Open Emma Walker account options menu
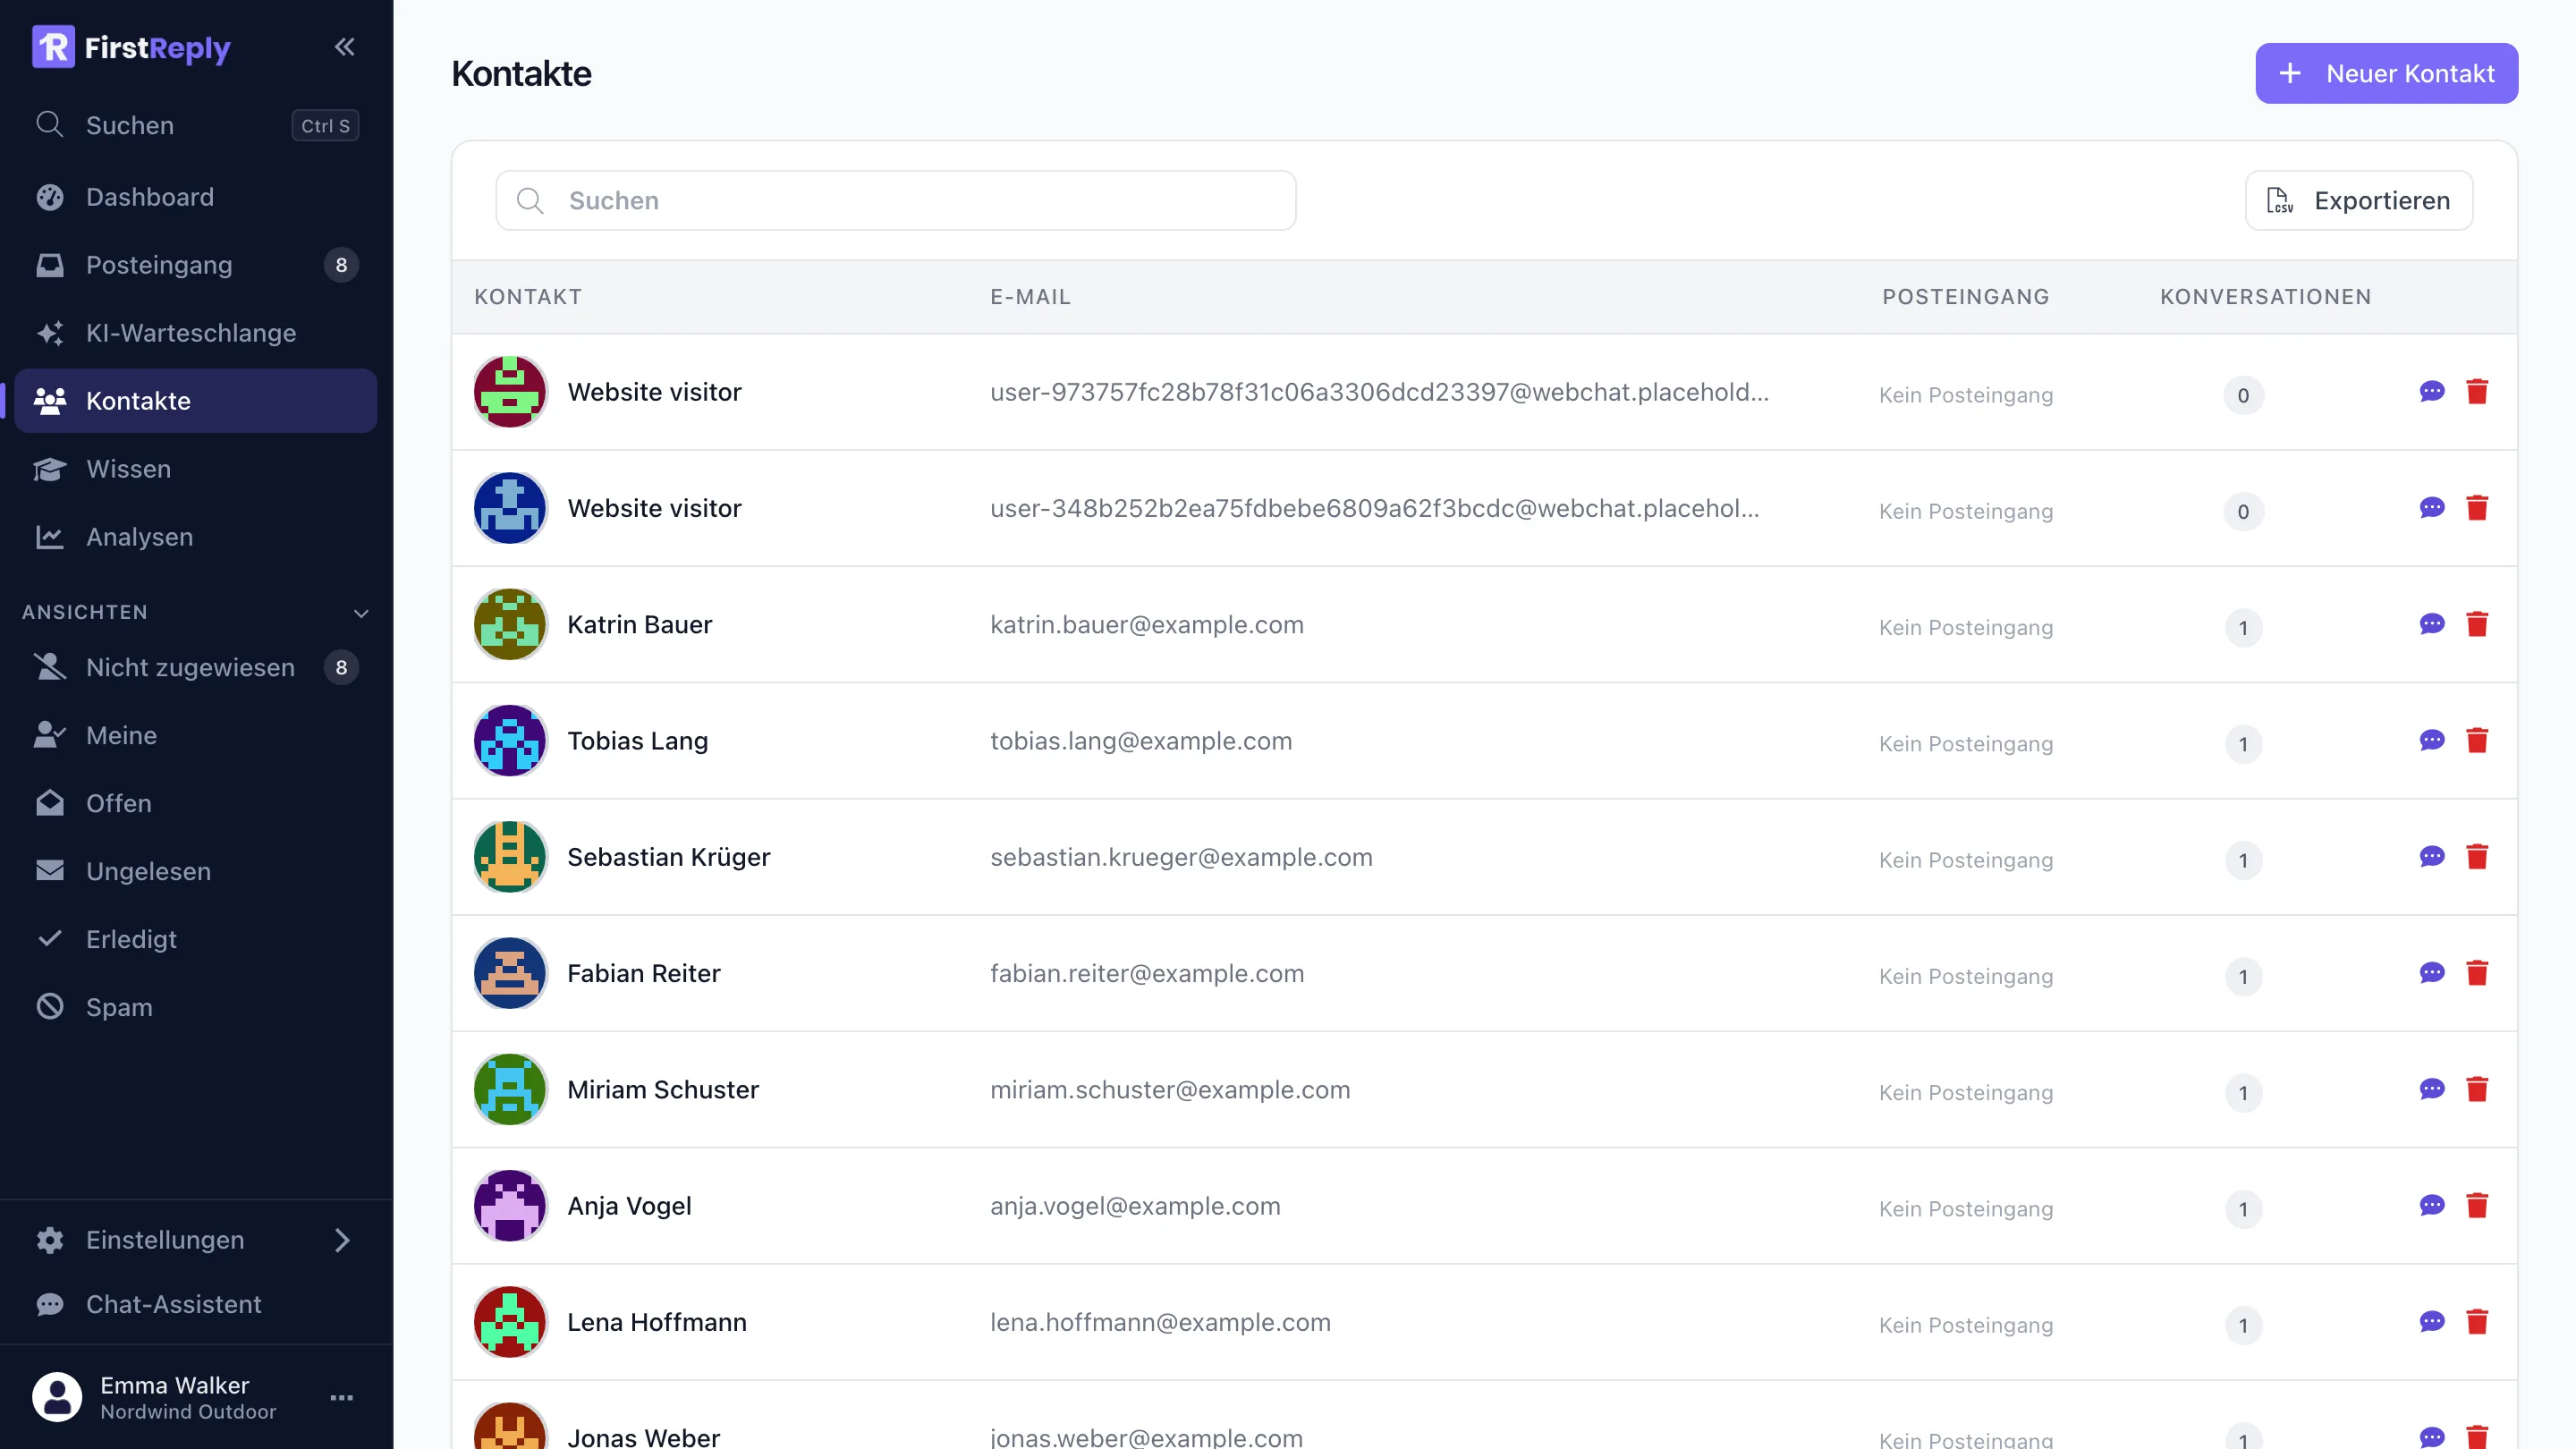This screenshot has height=1449, width=2576. [x=342, y=1397]
